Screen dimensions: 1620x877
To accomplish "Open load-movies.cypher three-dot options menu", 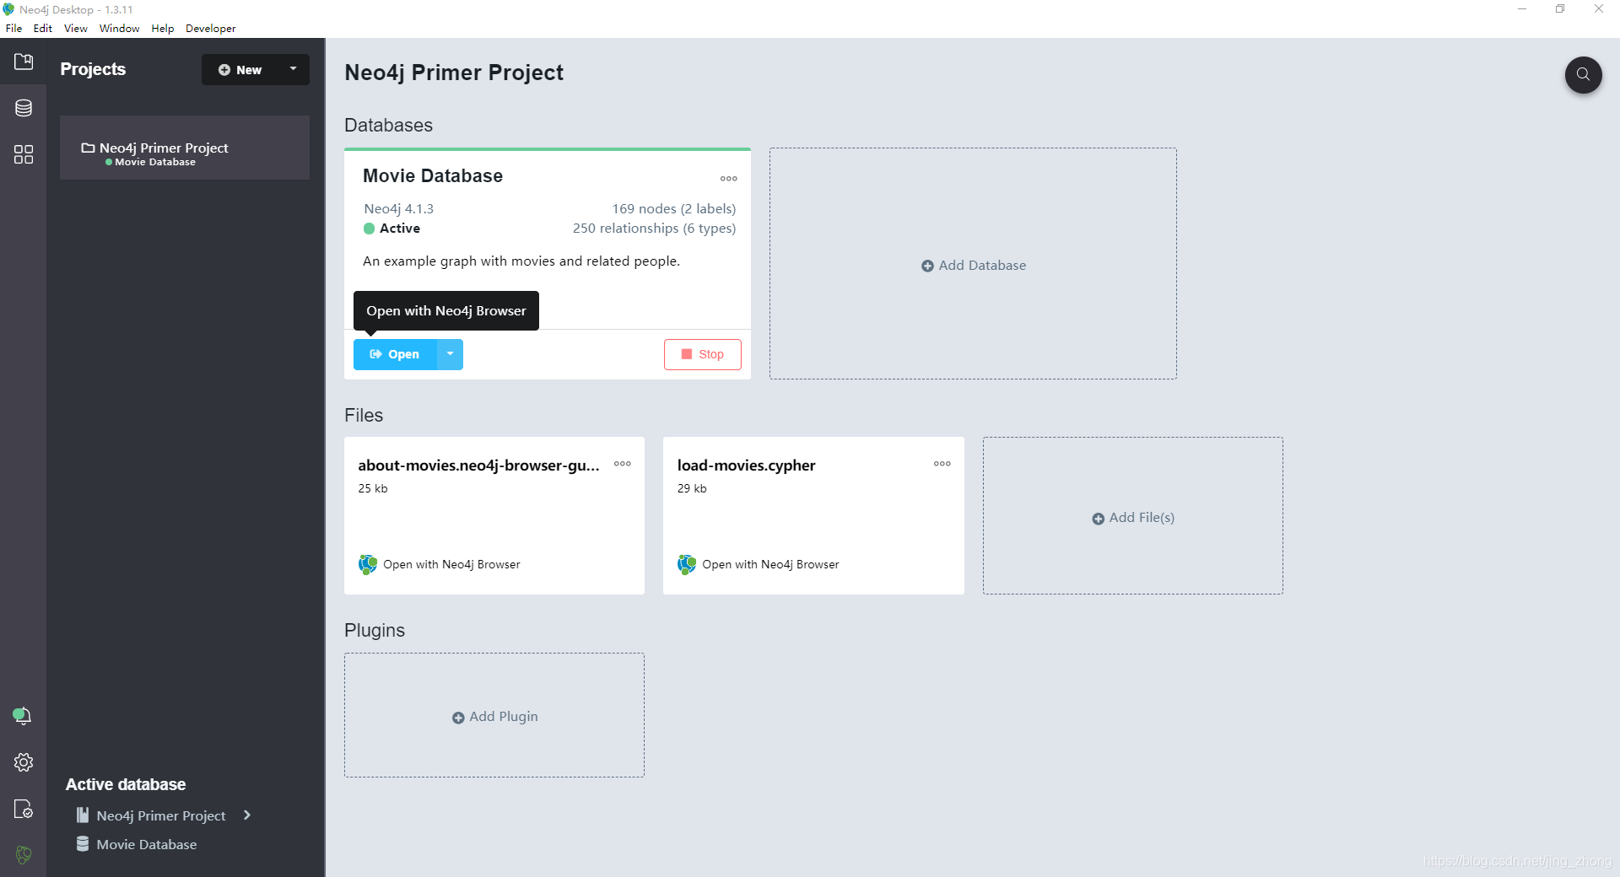I will (x=942, y=464).
